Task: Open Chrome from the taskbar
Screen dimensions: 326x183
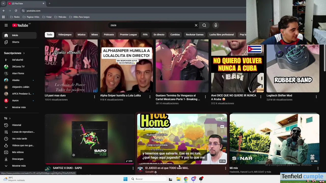Action: coord(186,179)
